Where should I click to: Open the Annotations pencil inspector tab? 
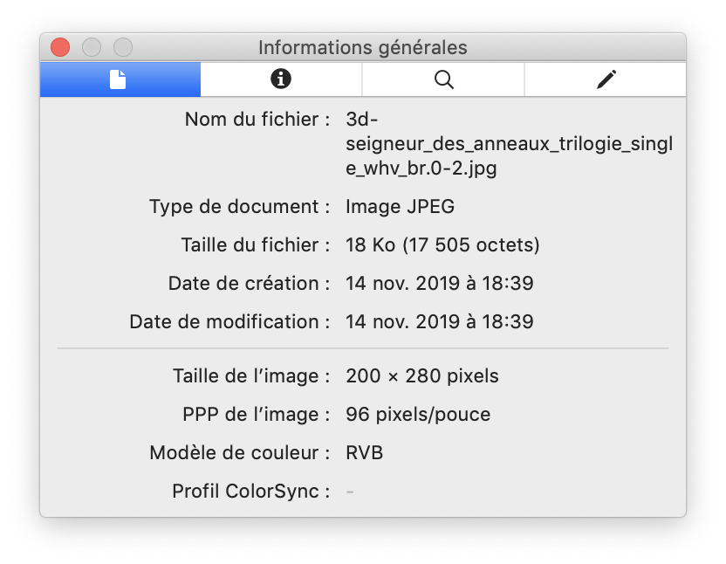point(606,79)
